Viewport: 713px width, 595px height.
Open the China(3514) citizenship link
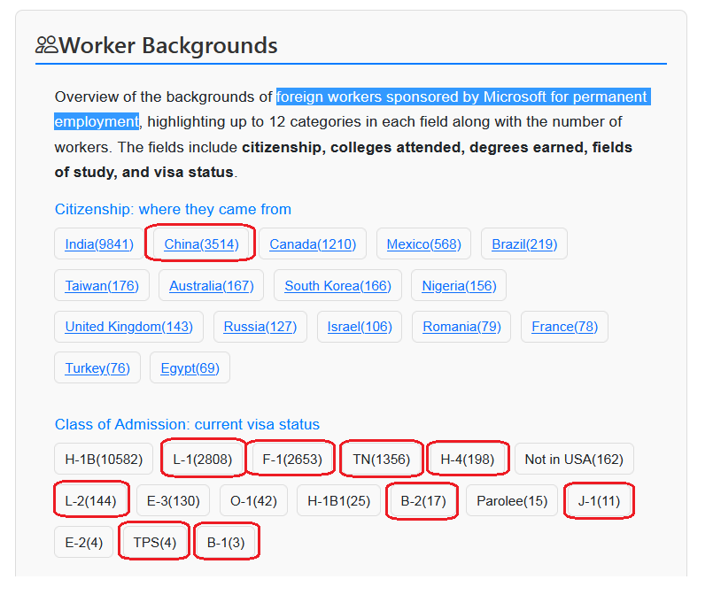coord(201,244)
